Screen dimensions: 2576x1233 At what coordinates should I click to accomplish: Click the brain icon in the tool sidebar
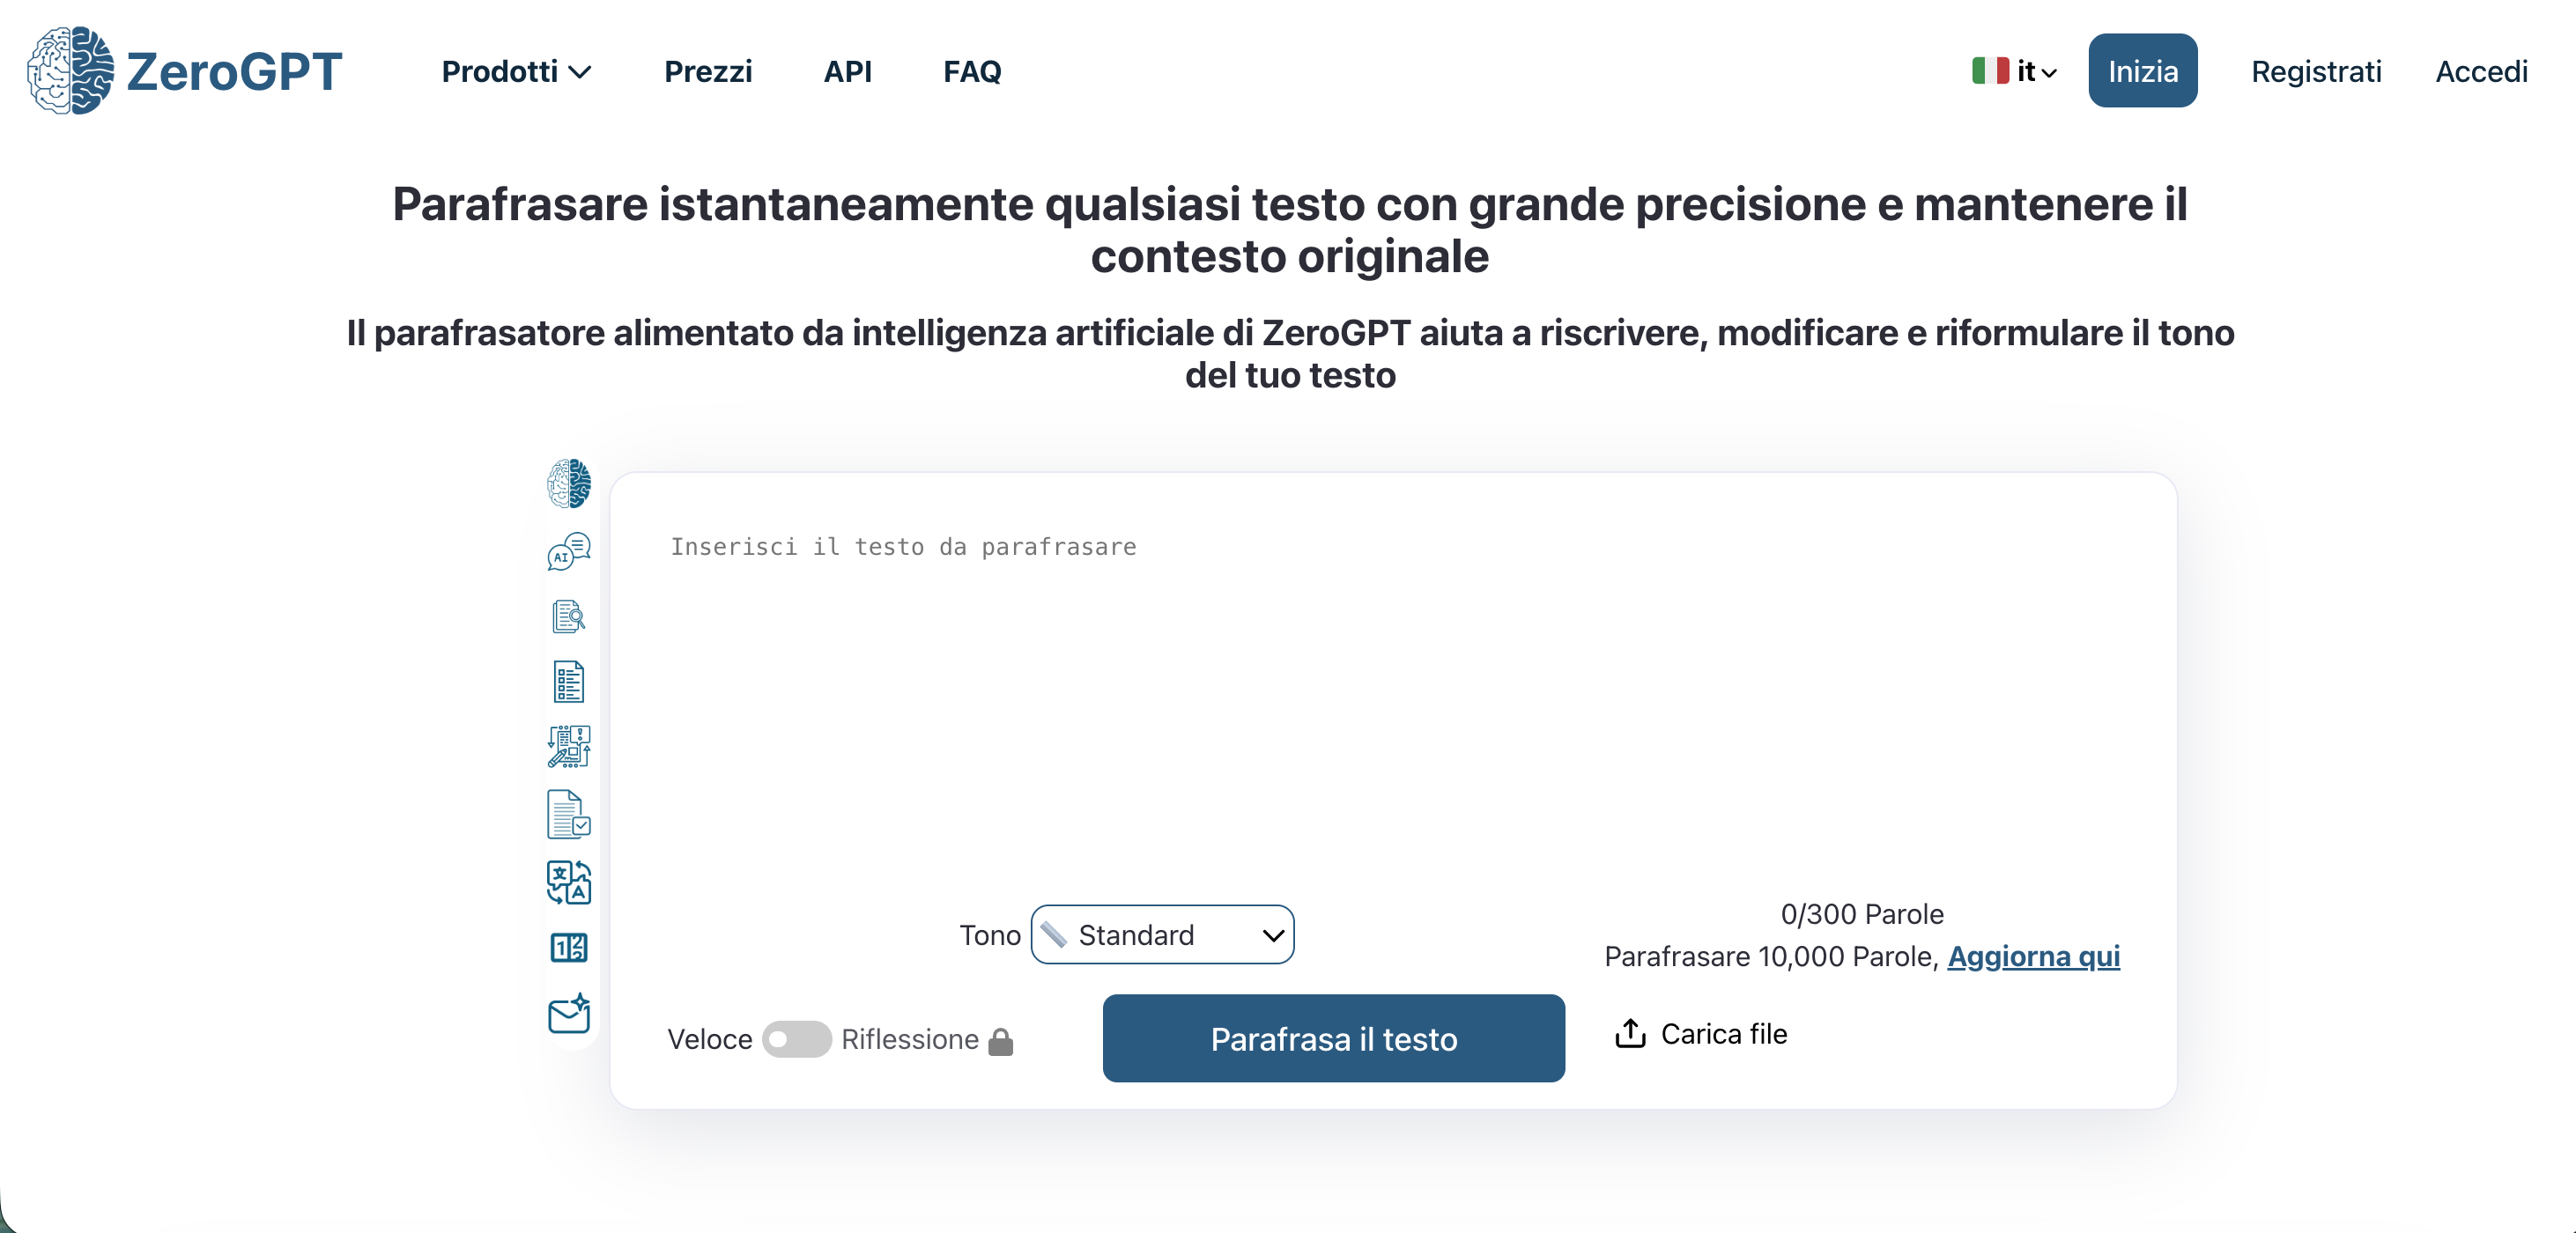pyautogui.click(x=568, y=484)
